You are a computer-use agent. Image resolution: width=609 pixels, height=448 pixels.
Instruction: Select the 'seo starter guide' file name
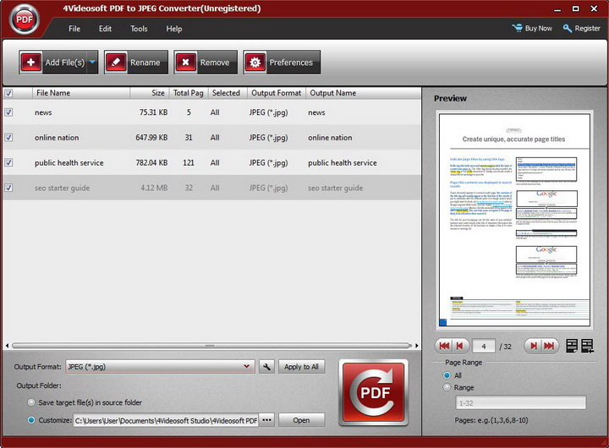point(62,188)
